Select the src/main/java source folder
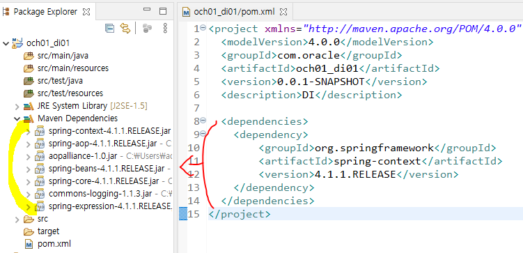 (x=56, y=55)
